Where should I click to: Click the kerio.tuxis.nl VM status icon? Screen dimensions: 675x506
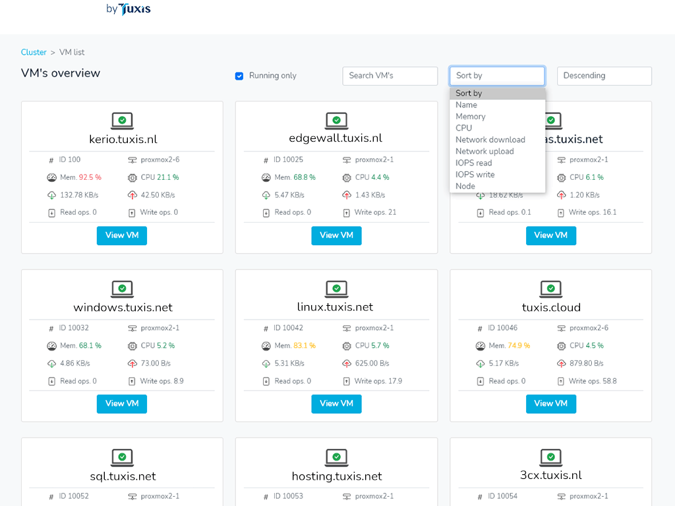pyautogui.click(x=122, y=121)
